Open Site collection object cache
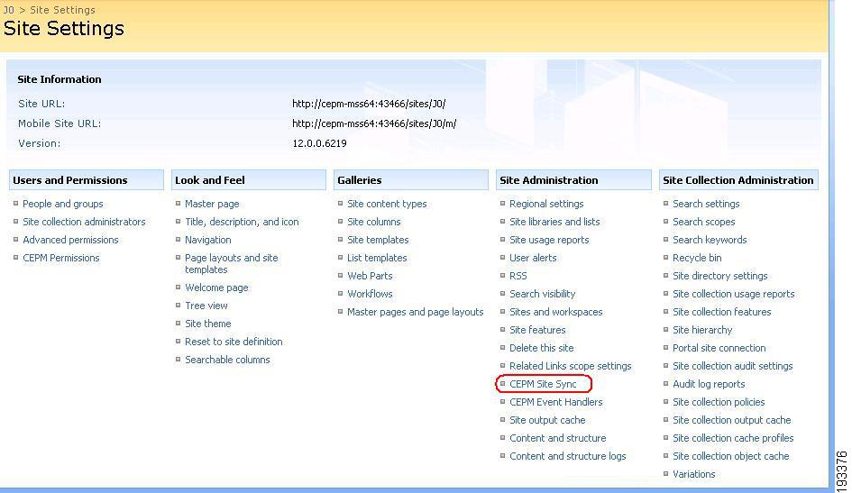This screenshot has height=493, width=852. pyautogui.click(x=731, y=456)
